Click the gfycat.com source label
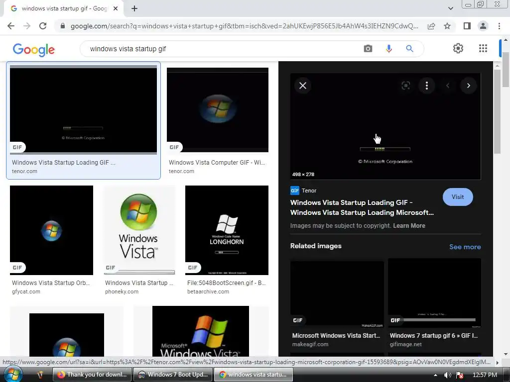The height and width of the screenshot is (382, 510). pyautogui.click(x=26, y=291)
